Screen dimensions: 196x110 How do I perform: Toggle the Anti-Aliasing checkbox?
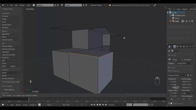coord(171,104)
